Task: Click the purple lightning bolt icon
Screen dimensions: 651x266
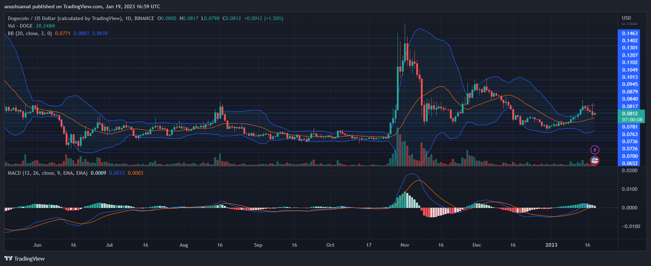Action: coord(595,150)
